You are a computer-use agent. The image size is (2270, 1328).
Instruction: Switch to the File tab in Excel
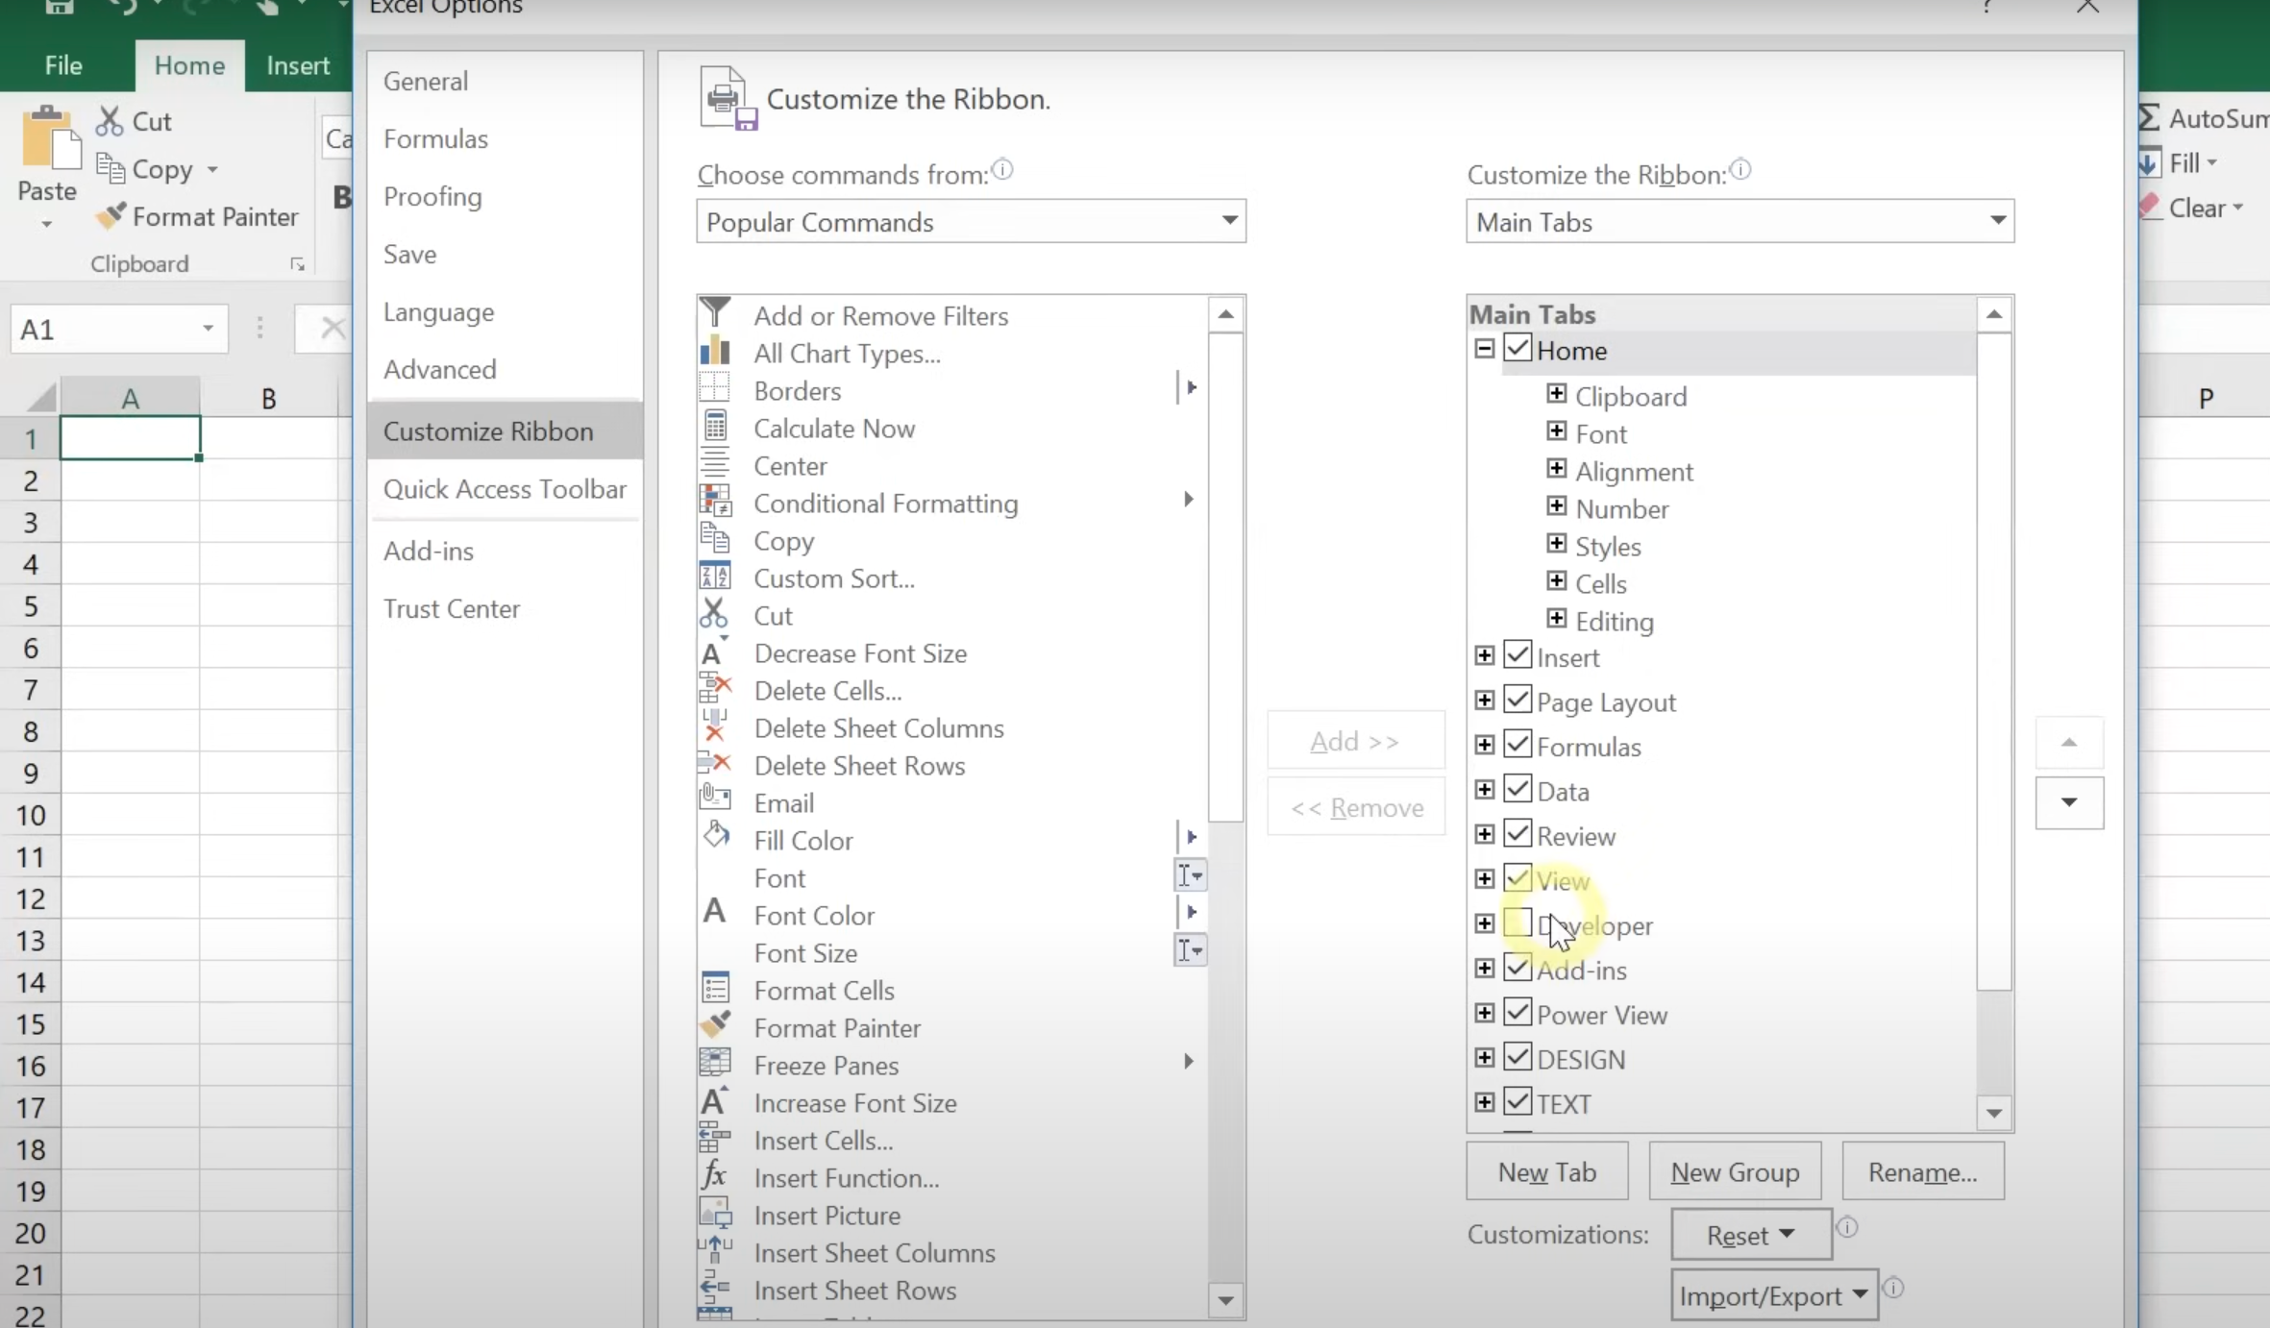point(63,65)
